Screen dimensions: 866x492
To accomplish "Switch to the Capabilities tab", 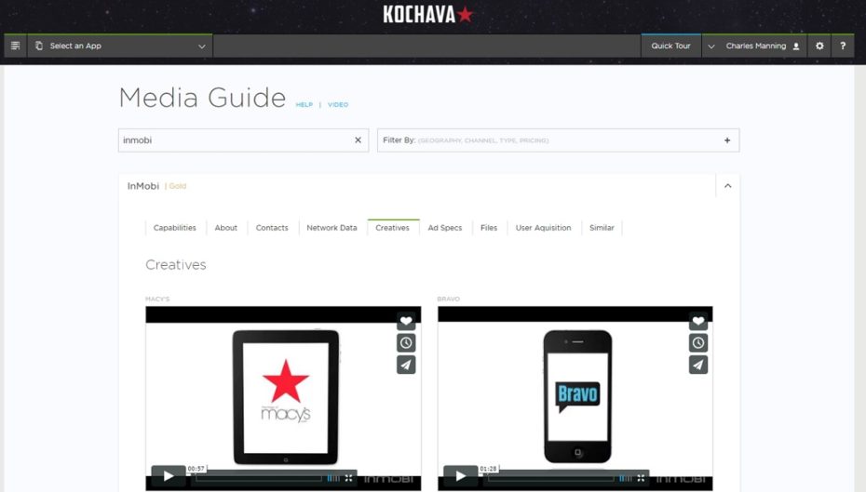I will coord(174,228).
